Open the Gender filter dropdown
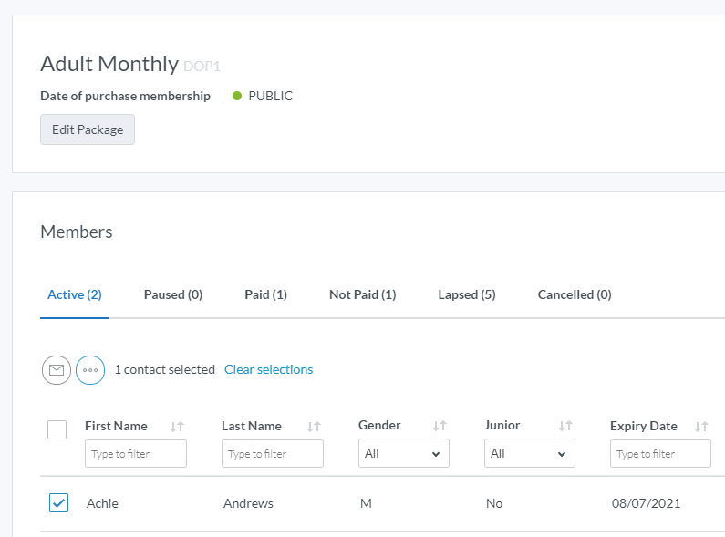This screenshot has height=537, width=725. 404,453
